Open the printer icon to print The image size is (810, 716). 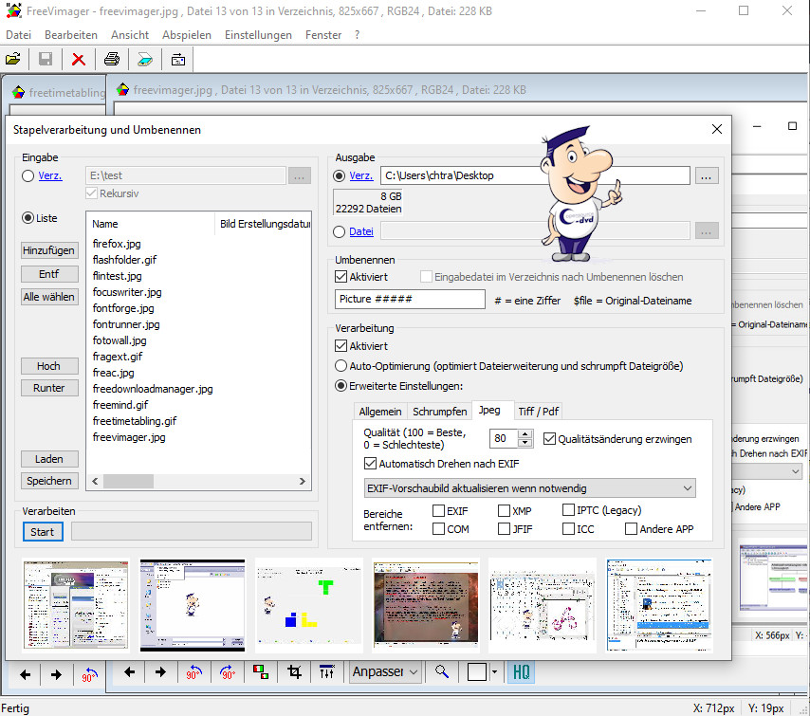pos(112,59)
